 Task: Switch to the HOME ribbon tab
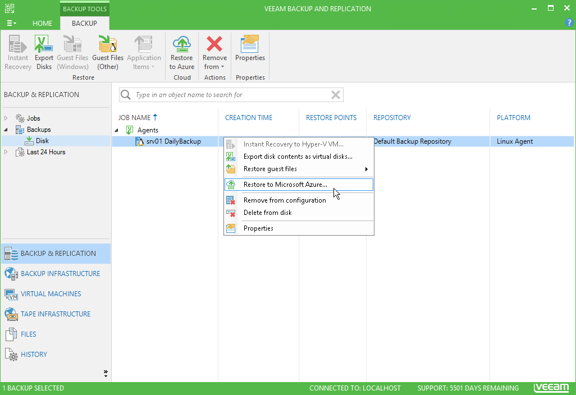[x=42, y=23]
